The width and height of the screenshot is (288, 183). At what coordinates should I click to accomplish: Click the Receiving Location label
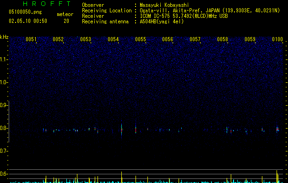click(x=107, y=11)
